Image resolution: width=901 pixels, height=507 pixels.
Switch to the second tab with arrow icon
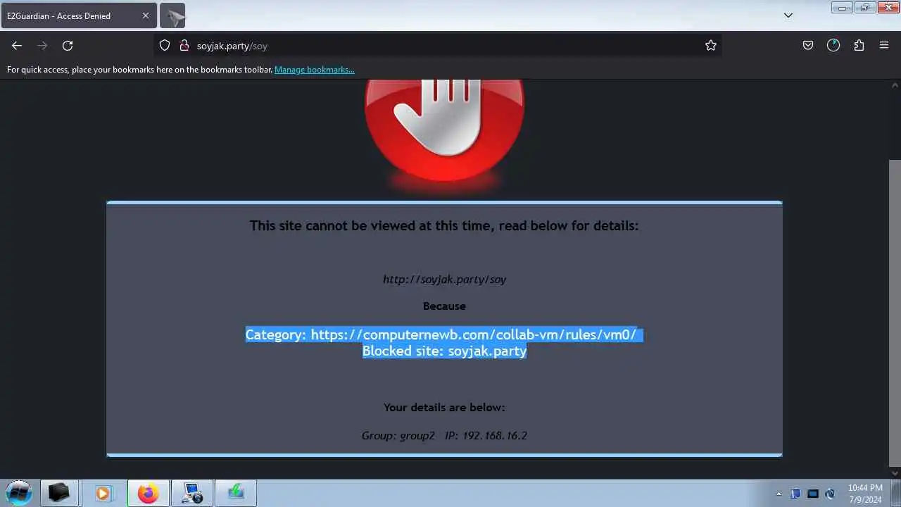pos(172,15)
